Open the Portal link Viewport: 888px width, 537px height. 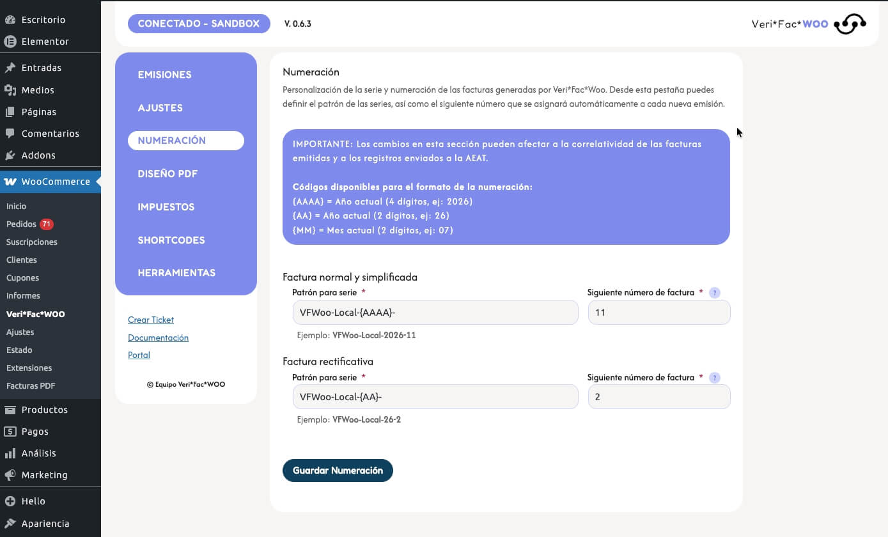point(139,355)
